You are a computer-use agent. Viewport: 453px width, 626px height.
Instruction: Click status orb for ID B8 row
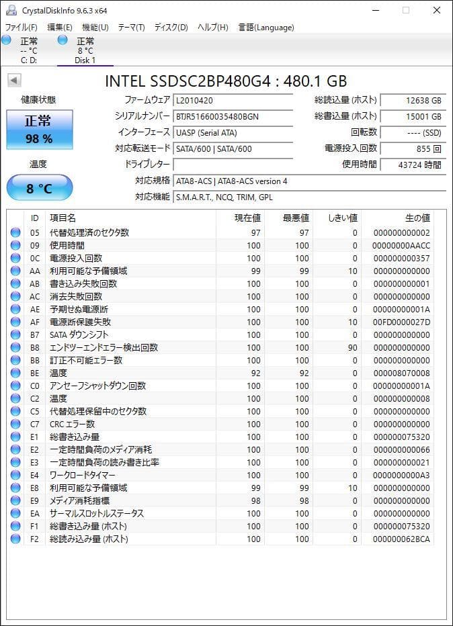(15, 347)
